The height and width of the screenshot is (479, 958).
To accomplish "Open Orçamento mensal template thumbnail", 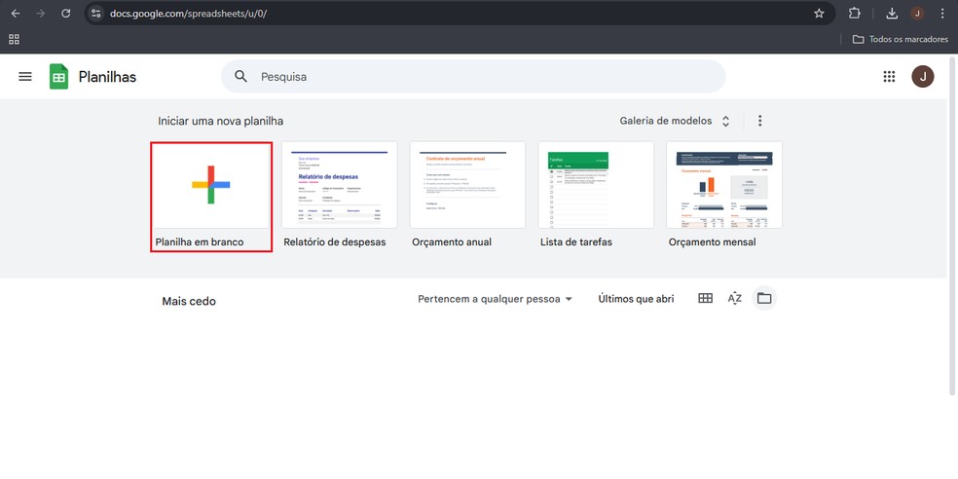I will click(x=724, y=185).
